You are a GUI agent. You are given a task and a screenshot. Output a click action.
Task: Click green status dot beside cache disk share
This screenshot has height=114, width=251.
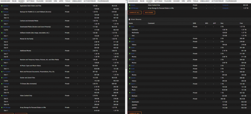pos(130,99)
